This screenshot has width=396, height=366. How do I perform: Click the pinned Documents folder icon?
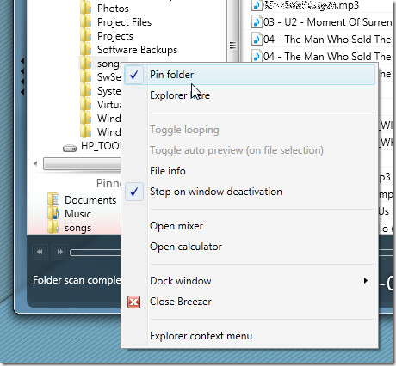pyautogui.click(x=53, y=199)
